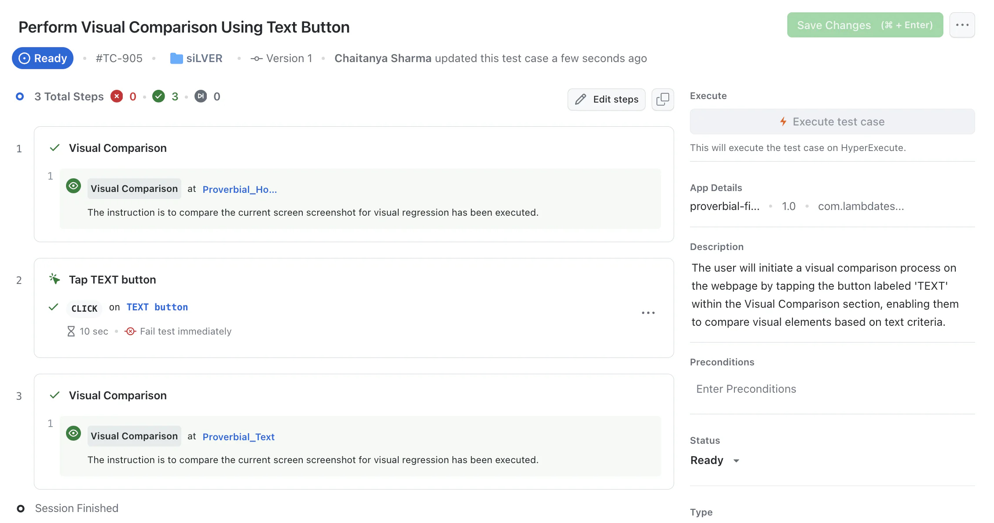
Task: Click the #TC-905 test case ID
Action: click(x=119, y=58)
